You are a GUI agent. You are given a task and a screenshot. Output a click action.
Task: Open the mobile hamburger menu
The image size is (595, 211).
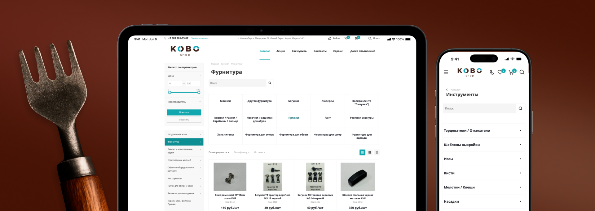[446, 72]
